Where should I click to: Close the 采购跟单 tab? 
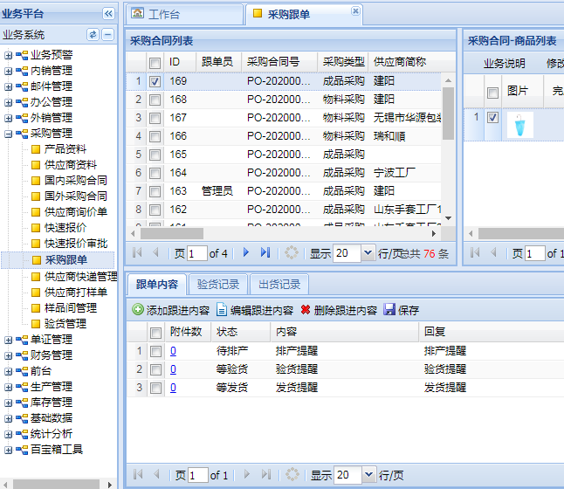coord(355,11)
